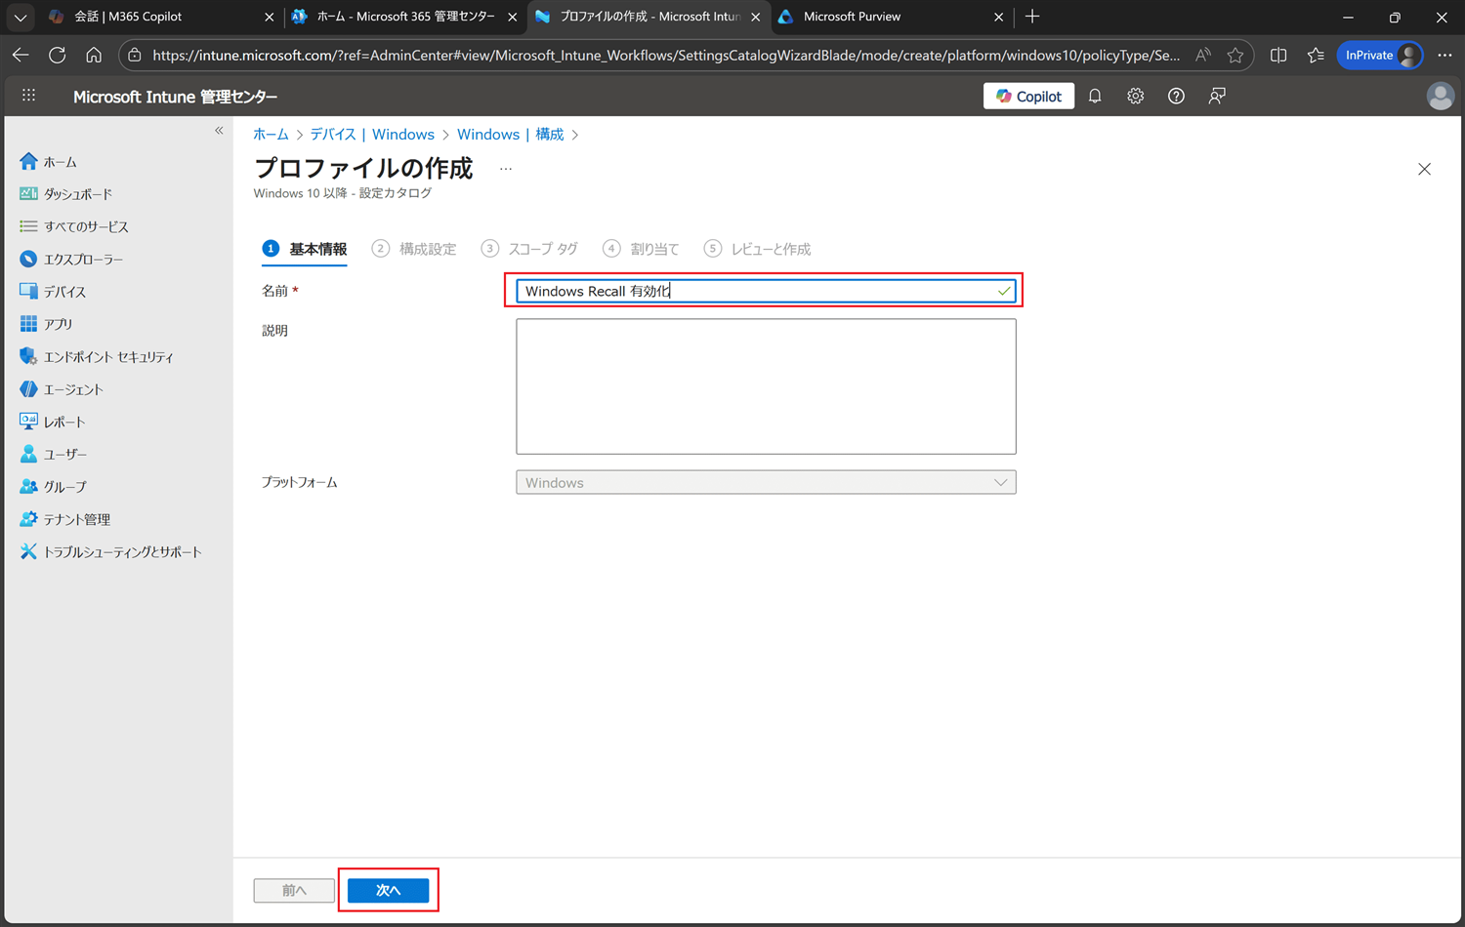Switch to the Microsoft 365 管理センター tab
The image size is (1465, 927).
405,17
